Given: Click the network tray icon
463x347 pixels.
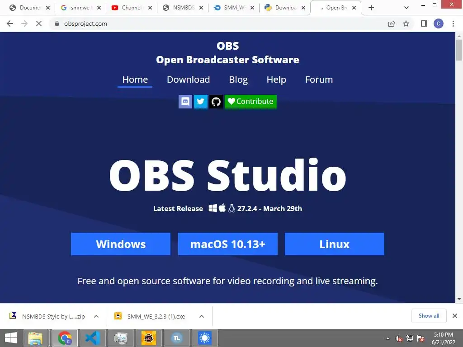Looking at the screenshot, I should coord(410,338).
